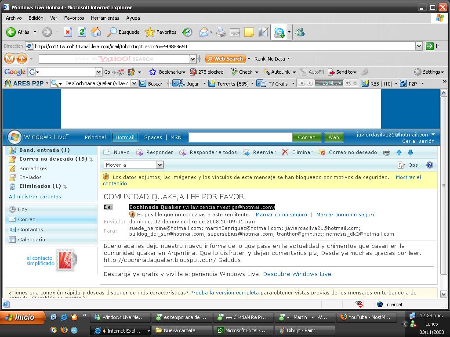Click Mostrar el contenido link
Viewport: 450px width, 337px height.
click(408, 177)
